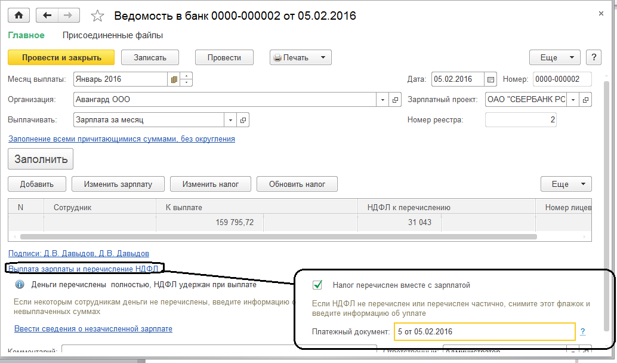Open month selection for Месяц выплаты
Screen dimensions: 617x363
click(174, 79)
